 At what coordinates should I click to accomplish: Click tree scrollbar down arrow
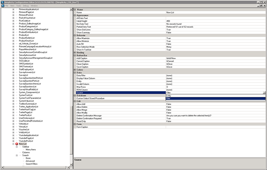(x=71, y=164)
